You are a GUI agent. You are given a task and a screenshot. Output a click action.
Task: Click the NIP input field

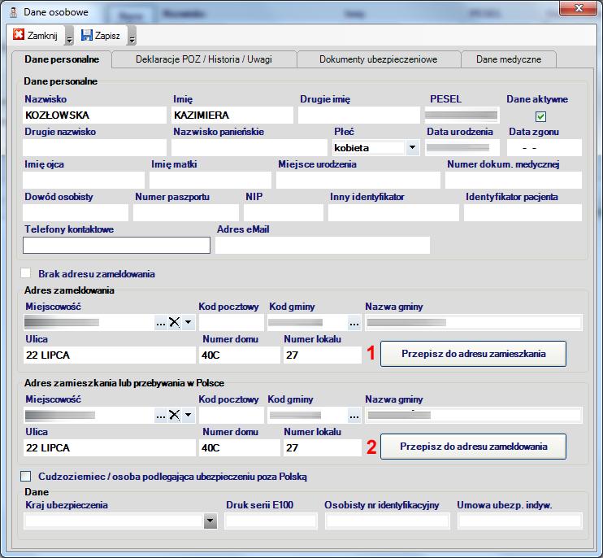[284, 212]
